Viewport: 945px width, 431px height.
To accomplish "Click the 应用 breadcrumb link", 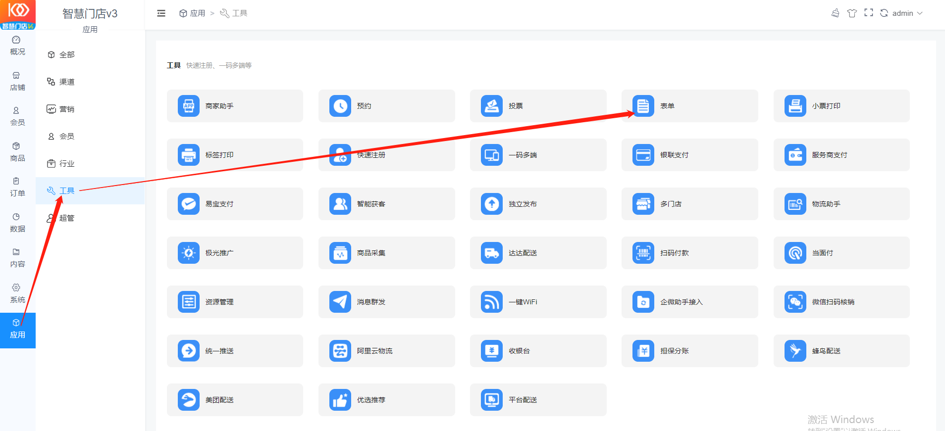I will (192, 13).
